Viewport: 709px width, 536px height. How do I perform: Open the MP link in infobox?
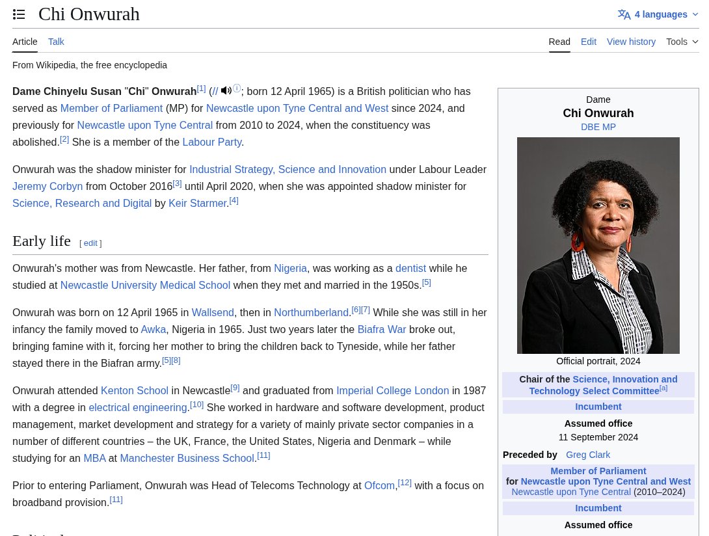[609, 127]
